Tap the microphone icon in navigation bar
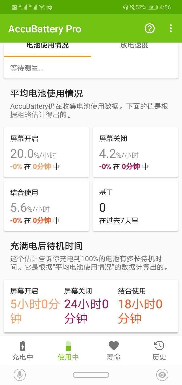182x385 pixels. pos(20,375)
